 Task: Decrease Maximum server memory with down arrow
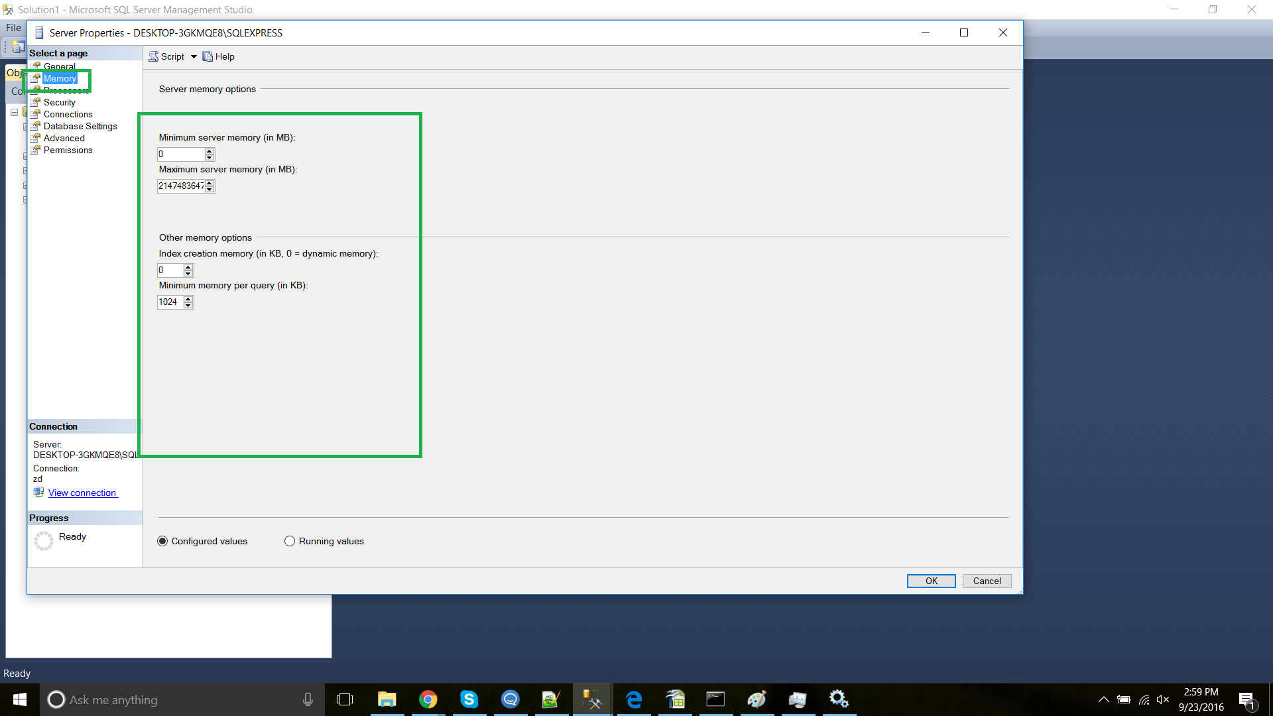[x=210, y=189]
